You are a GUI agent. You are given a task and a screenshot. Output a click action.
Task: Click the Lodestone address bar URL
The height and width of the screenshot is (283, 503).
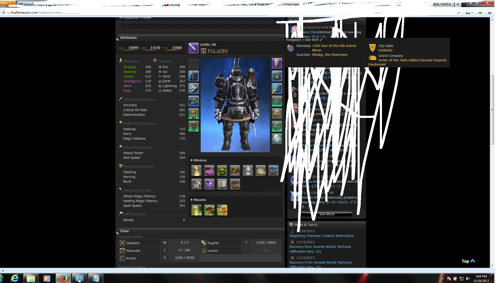[x=43, y=12]
